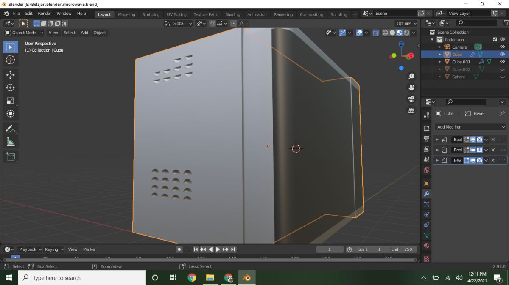Image resolution: width=509 pixels, height=285 pixels.
Task: Select the Measure tool
Action: pyautogui.click(x=11, y=142)
